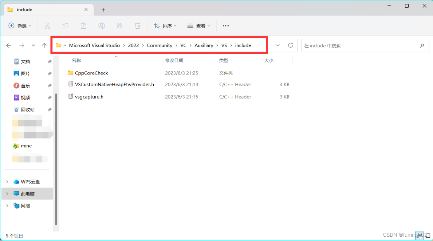Select VSCustomNativeHeapEtwProvider.h file name
The width and height of the screenshot is (433, 241).
[x=114, y=84]
